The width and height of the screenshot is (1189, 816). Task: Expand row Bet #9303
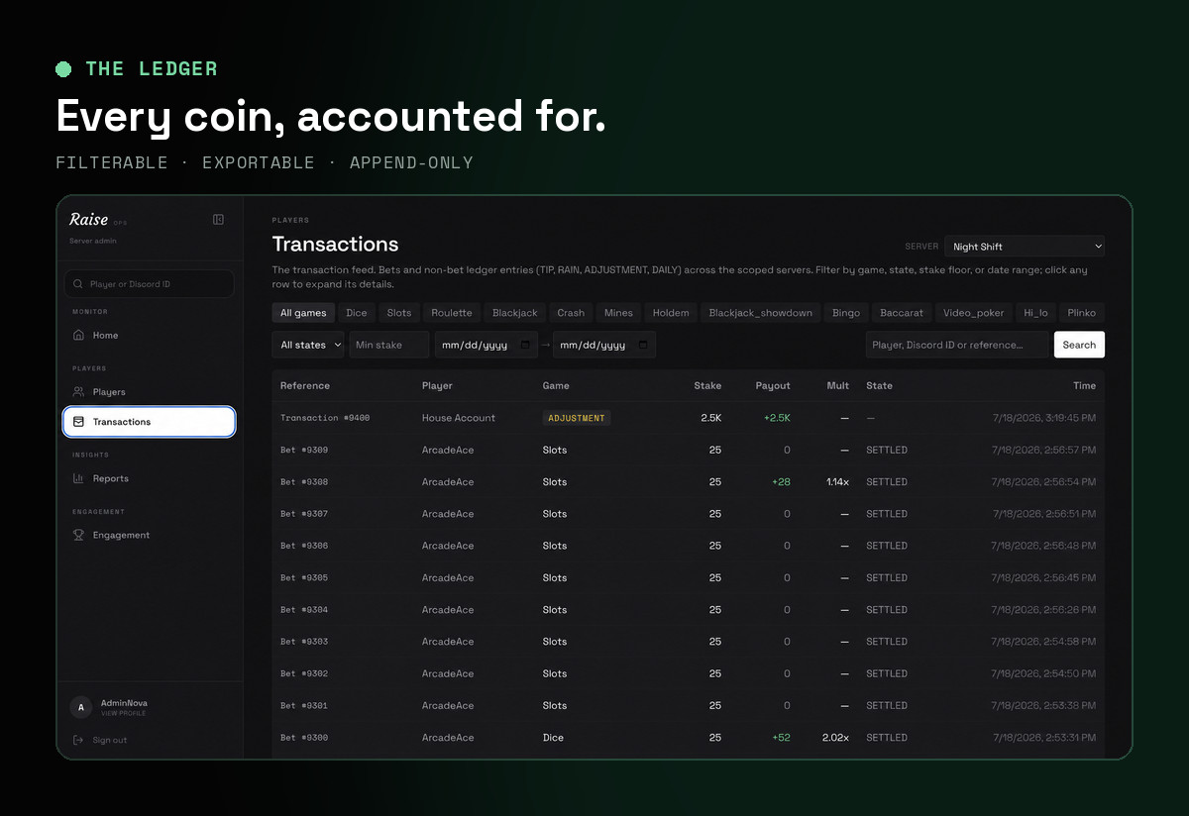(688, 642)
